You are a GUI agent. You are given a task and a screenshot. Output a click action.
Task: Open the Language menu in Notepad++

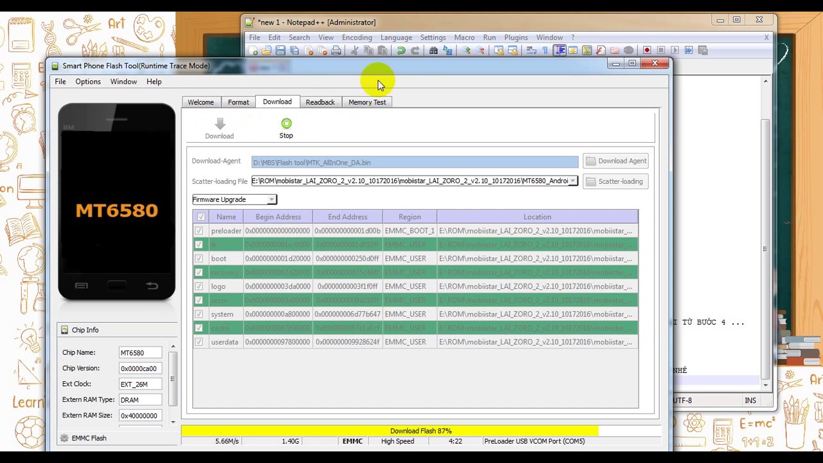pyautogui.click(x=396, y=37)
